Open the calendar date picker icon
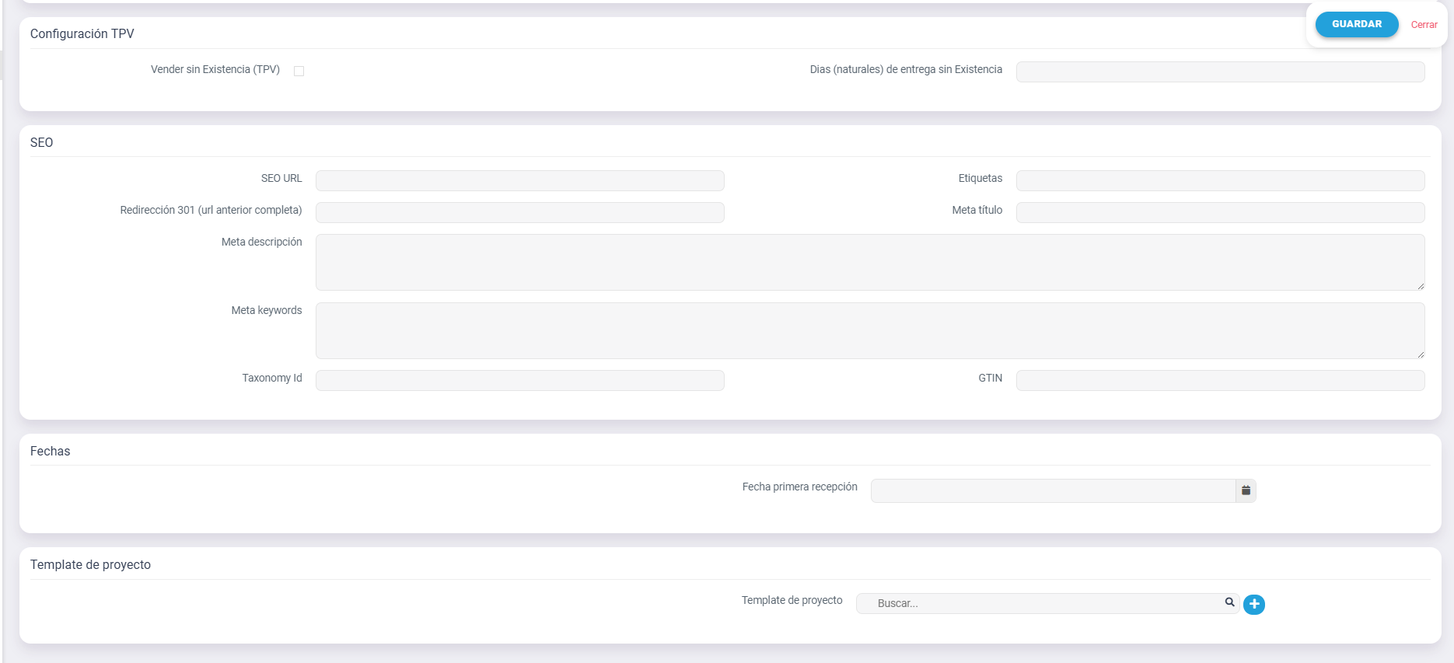Image resolution: width=1454 pixels, height=663 pixels. [1246, 490]
